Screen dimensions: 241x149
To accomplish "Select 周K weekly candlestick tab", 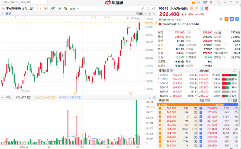I will click(46, 8).
